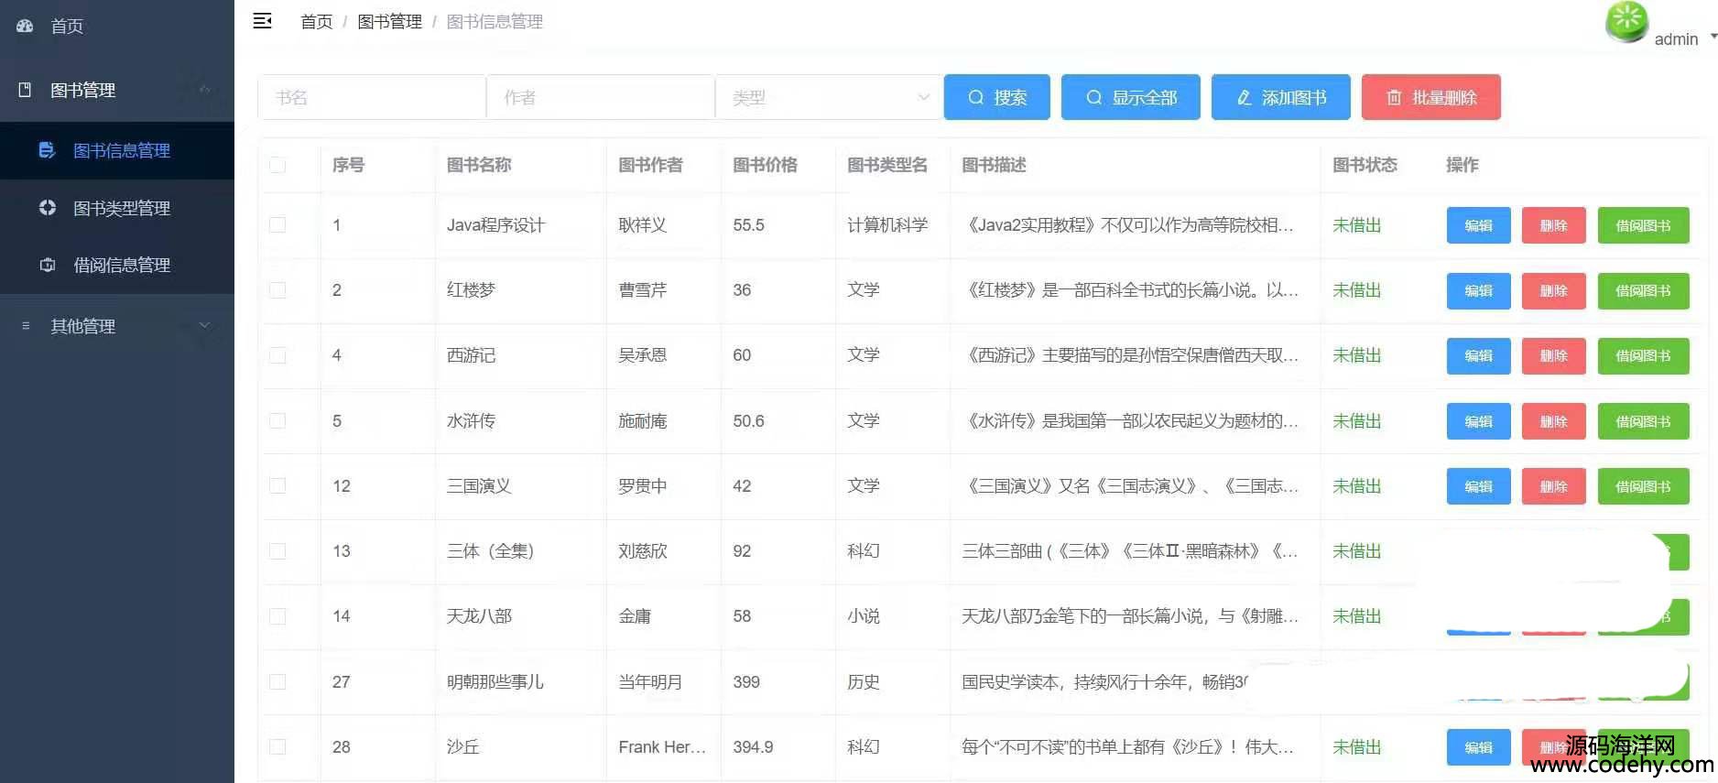Select the checkbox for 西游记 row
This screenshot has width=1718, height=783.
point(277,355)
